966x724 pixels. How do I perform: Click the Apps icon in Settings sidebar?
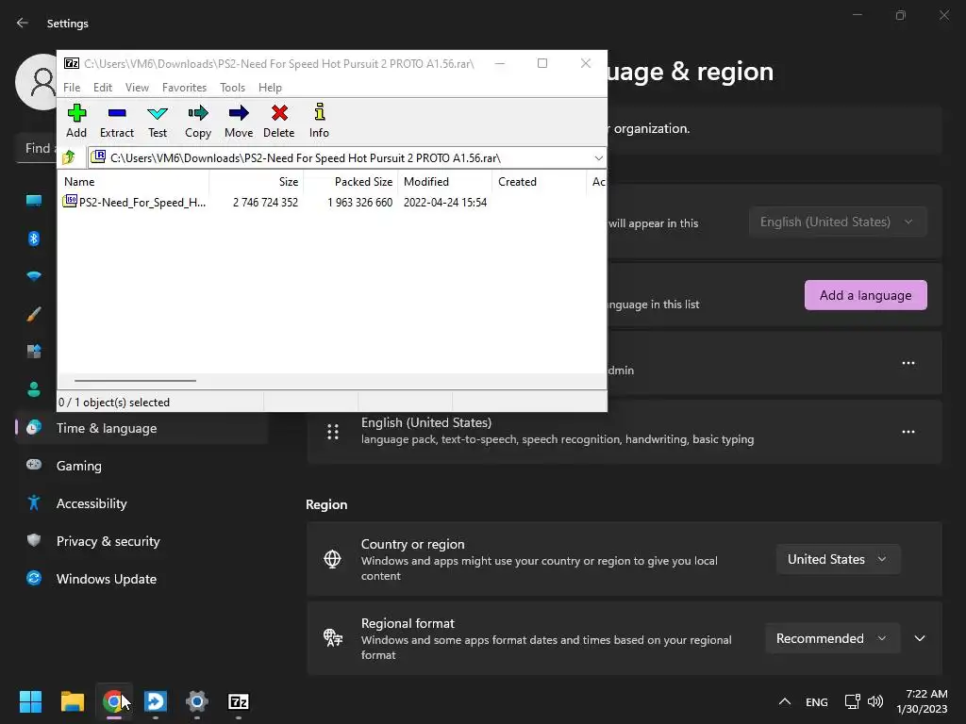click(x=34, y=352)
